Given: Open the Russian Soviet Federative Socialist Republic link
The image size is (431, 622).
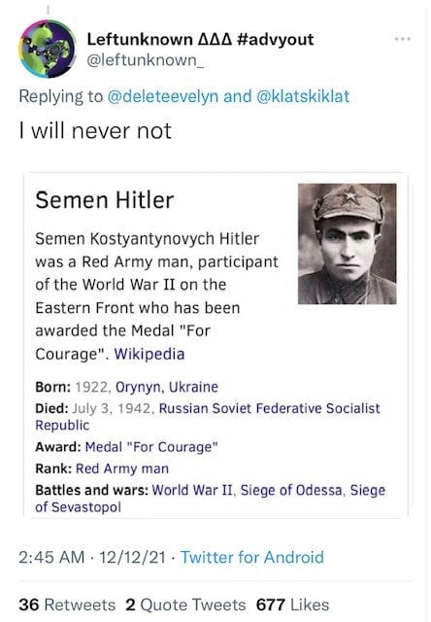Looking at the screenshot, I should (208, 417).
